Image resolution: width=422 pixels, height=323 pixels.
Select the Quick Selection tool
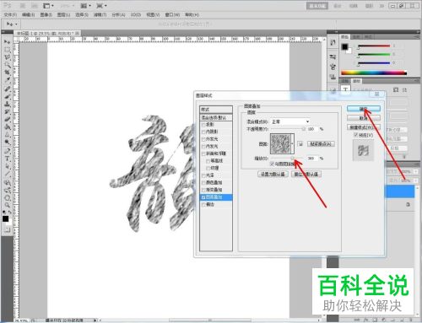tap(7, 65)
